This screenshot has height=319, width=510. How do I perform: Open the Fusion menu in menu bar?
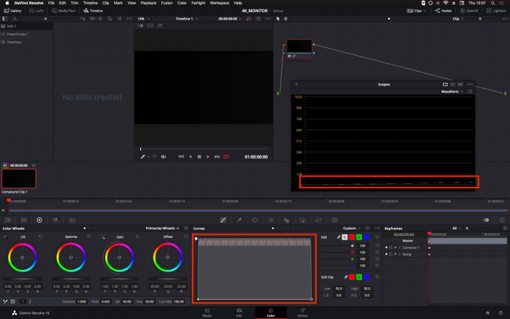166,3
